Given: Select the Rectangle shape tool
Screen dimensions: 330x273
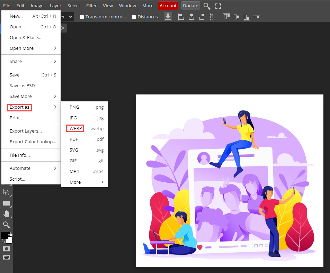Looking at the screenshot, I should click(x=7, y=203).
